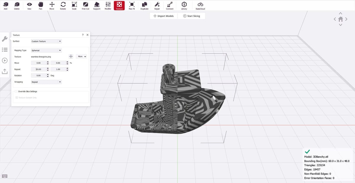Open the Surface Custom Texture dropdown

(46, 41)
